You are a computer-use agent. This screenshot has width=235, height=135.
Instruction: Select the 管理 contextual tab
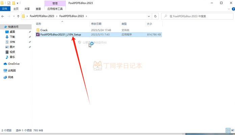pos(55,3)
